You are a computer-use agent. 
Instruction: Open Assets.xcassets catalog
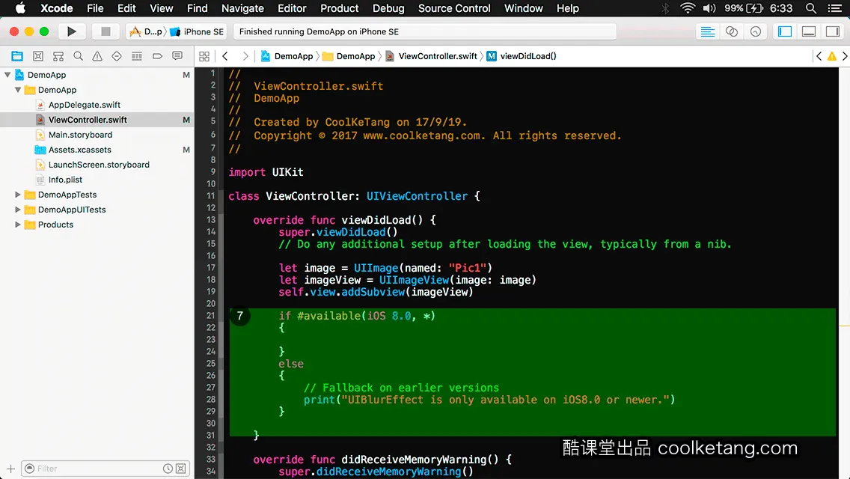pyautogui.click(x=79, y=150)
